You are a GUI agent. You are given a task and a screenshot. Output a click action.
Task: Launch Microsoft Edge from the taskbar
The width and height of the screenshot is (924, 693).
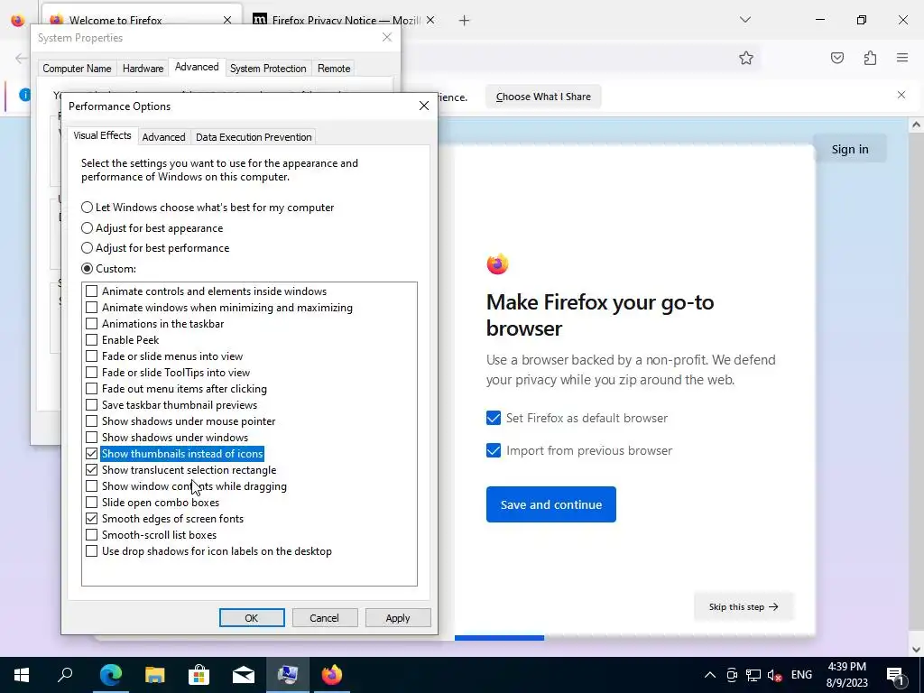(110, 675)
